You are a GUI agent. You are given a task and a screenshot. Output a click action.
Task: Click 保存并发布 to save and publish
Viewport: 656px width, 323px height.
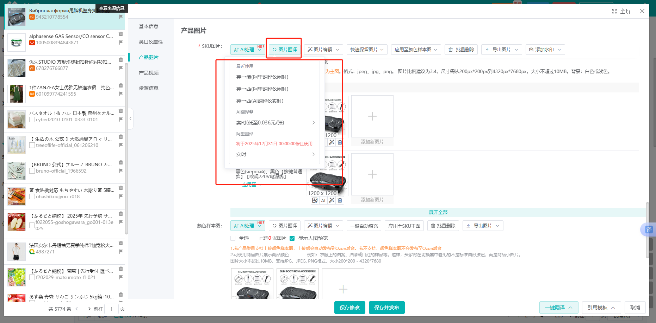(386, 307)
